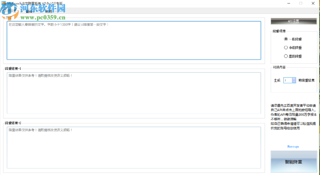Expand the 生成 count dropdown arrow
Viewport: 320px width, 175px height.
(x=294, y=80)
